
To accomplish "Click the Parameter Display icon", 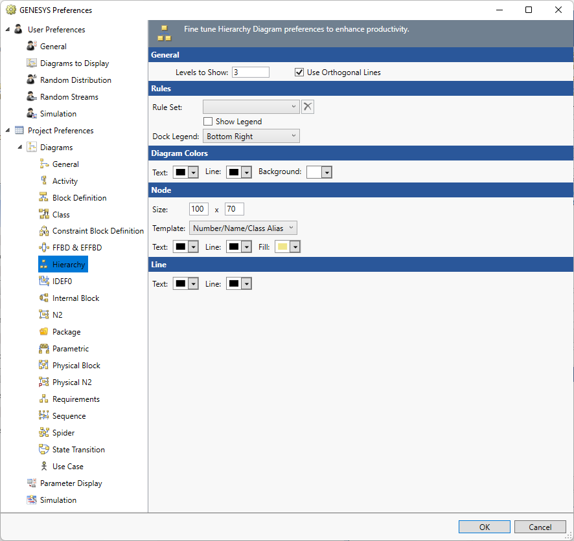I will 31,483.
